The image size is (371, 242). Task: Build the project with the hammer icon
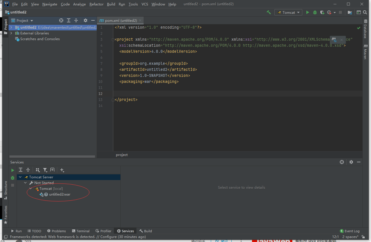[x=269, y=12]
